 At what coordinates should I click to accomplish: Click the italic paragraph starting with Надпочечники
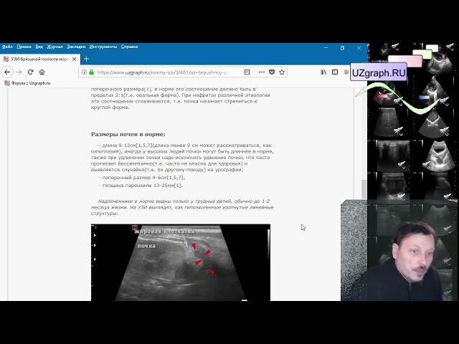[x=182, y=207]
